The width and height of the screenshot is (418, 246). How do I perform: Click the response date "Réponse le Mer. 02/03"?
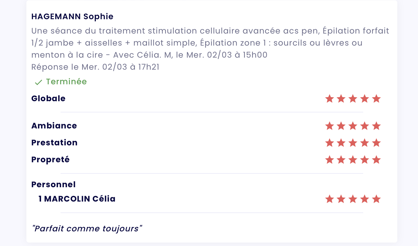95,67
